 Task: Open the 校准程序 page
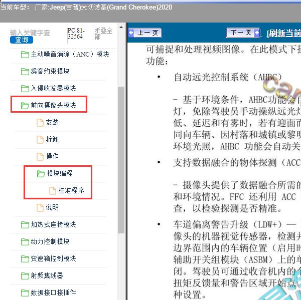point(71,190)
